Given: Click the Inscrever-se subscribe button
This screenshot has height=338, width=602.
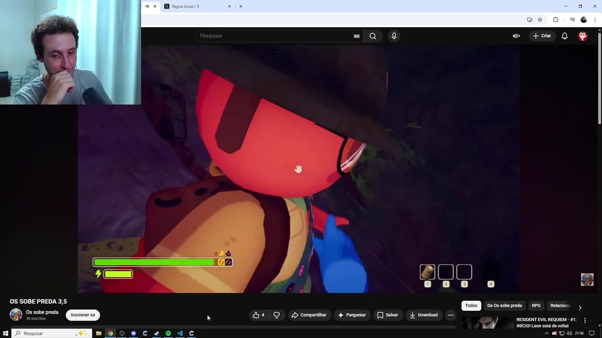Looking at the screenshot, I should [x=83, y=315].
